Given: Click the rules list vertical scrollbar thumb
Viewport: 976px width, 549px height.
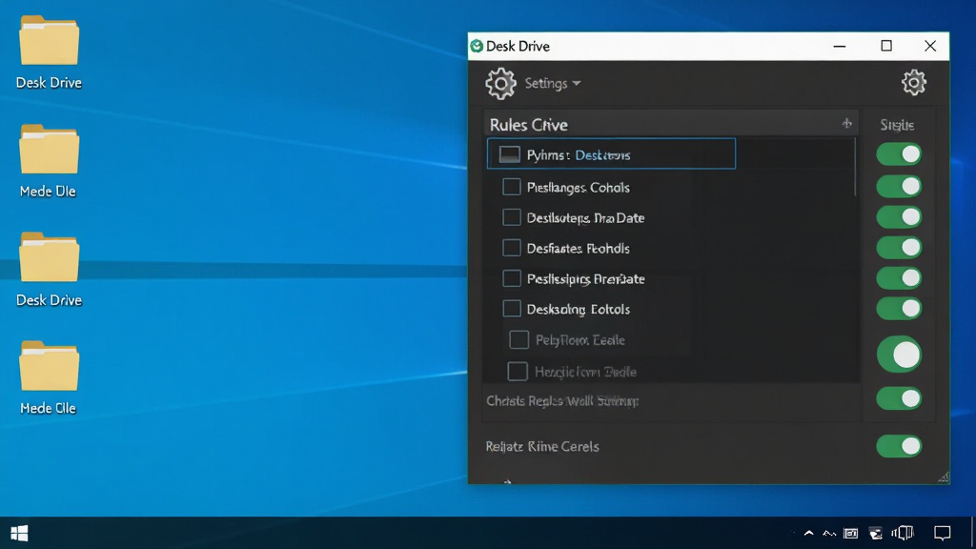Looking at the screenshot, I should coord(856,167).
